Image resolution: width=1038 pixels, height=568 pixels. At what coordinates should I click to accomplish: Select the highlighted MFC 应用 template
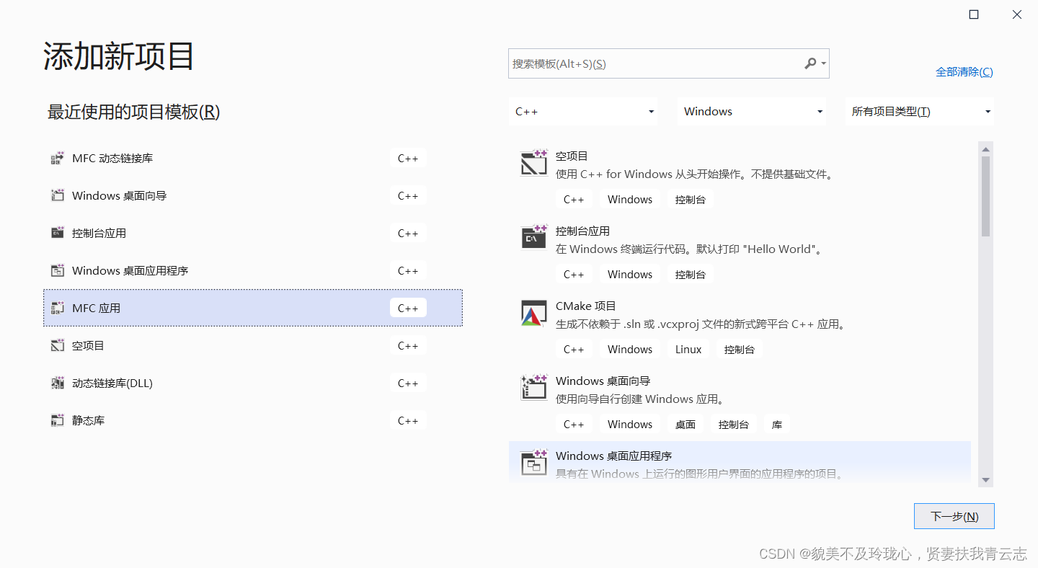pos(252,307)
